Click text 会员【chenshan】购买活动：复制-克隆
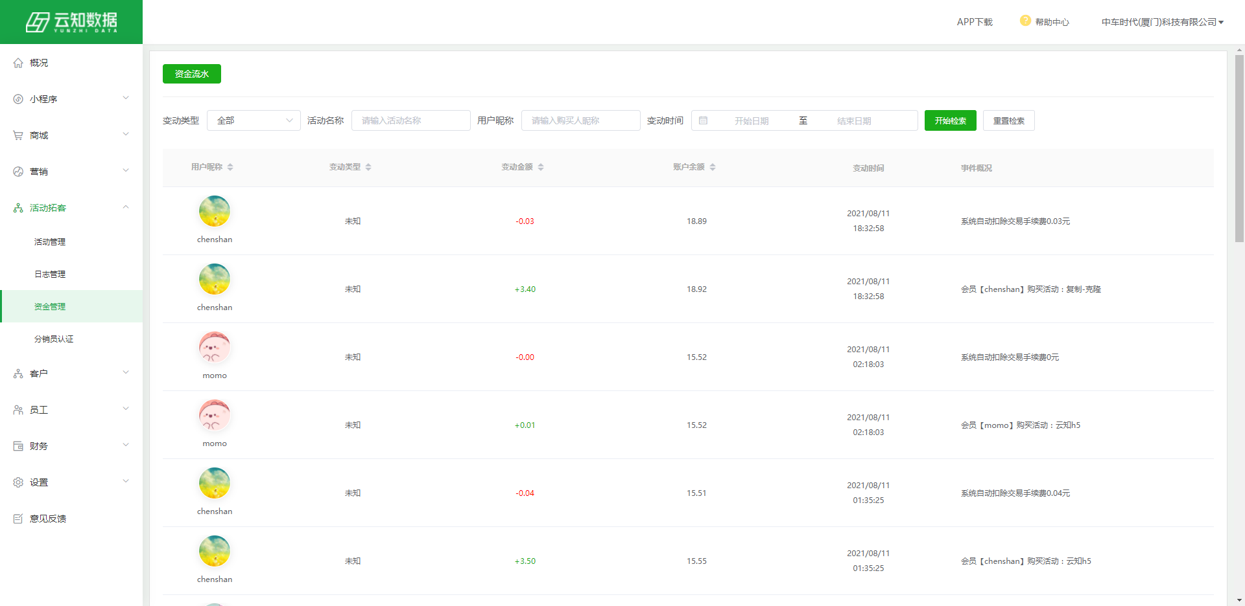 pyautogui.click(x=1031, y=289)
